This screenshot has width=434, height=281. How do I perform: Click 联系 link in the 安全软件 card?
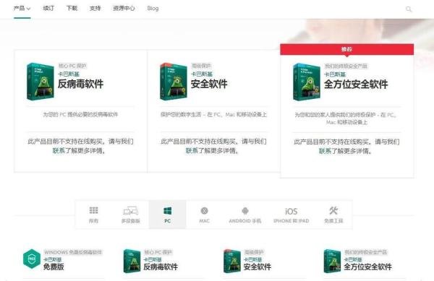[192, 151]
